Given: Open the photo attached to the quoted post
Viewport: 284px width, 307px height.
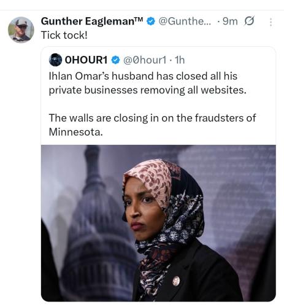Looking at the screenshot, I should 158,223.
